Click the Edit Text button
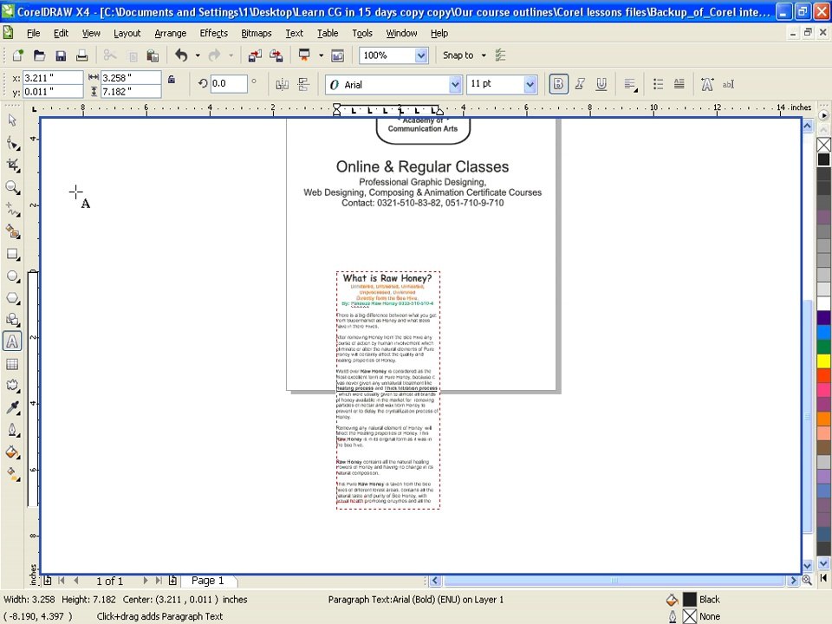Viewport: 832px width, 624px height. (728, 84)
